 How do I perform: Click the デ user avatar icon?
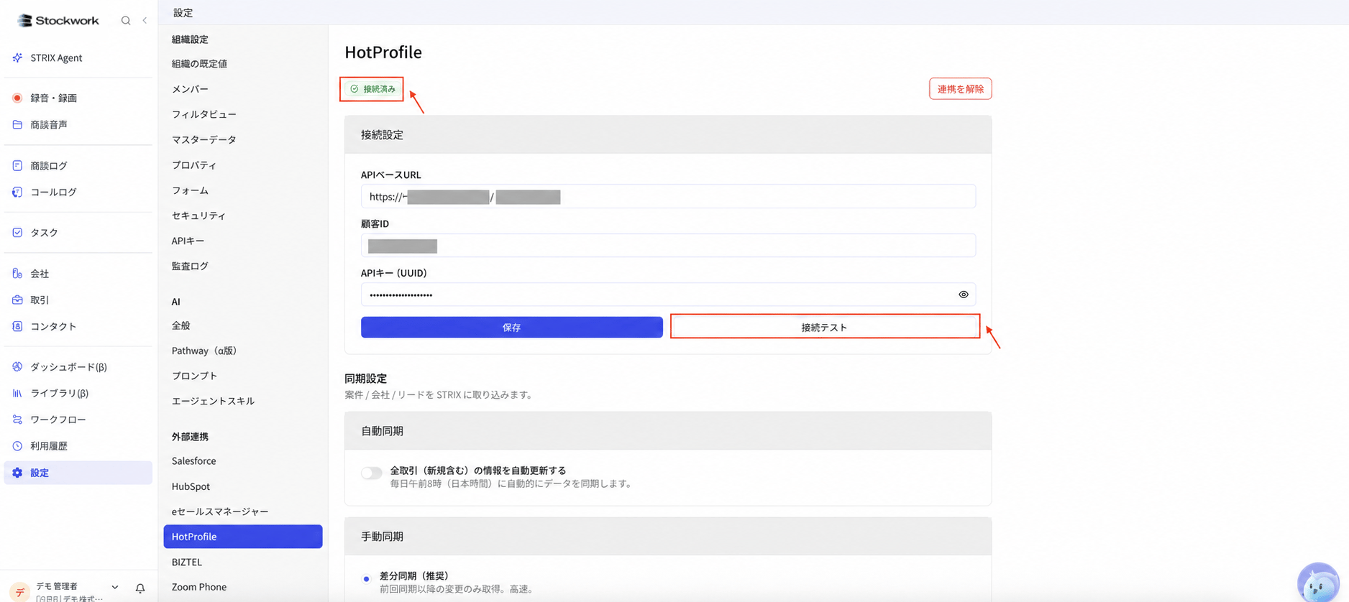20,591
